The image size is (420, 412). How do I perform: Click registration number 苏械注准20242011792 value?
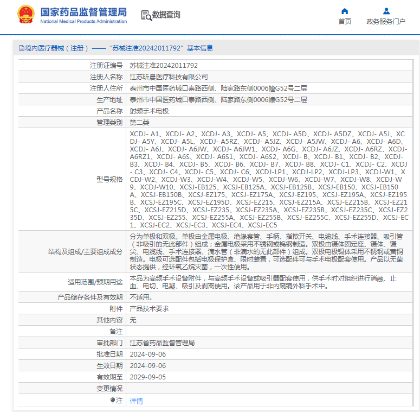(x=164, y=66)
